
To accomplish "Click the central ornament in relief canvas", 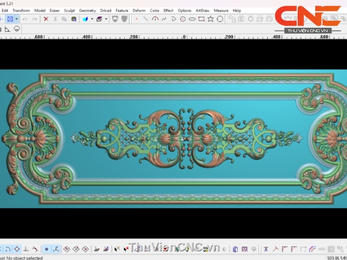I will click(173, 139).
